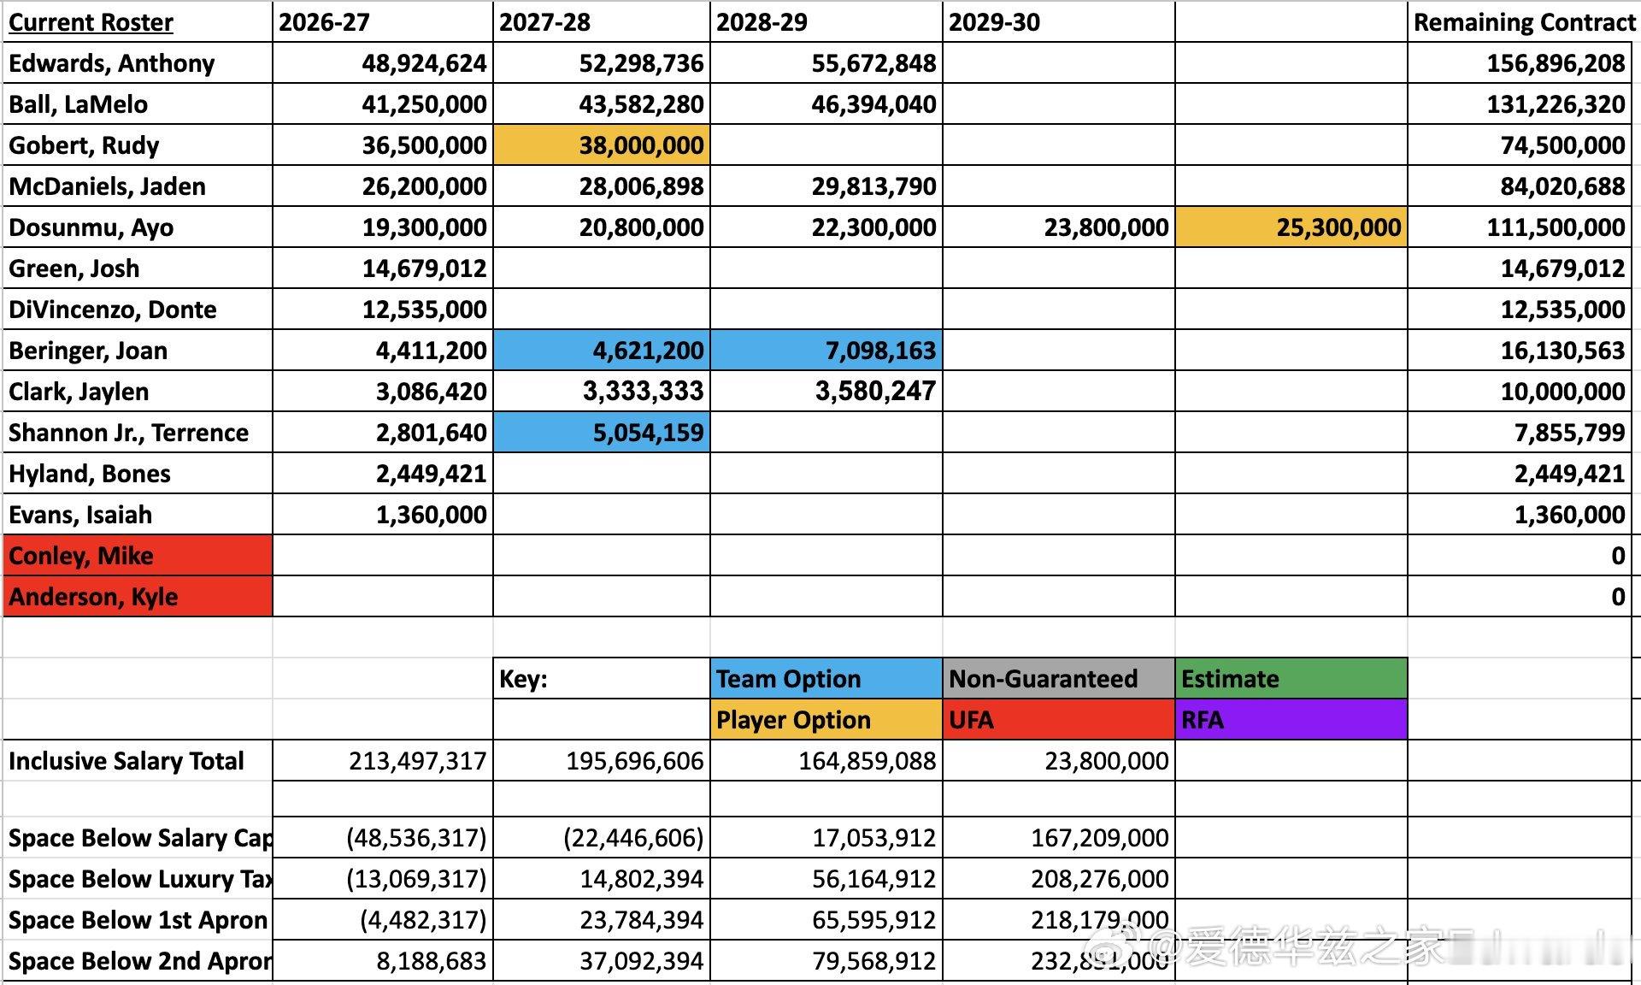
Task: Click the 2028-29 salary total 164,859,088
Action: [x=826, y=760]
